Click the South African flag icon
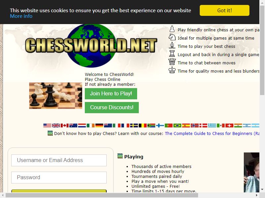Viewport: 265px width, 198px height. 151,125
